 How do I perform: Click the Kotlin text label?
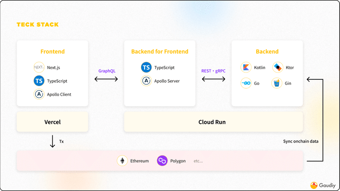pos(260,67)
